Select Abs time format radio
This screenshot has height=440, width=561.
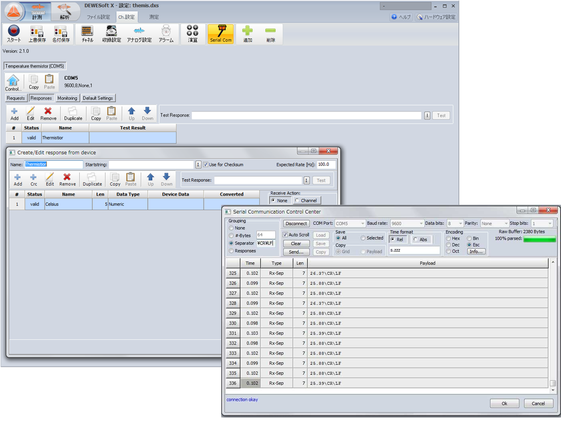point(416,239)
